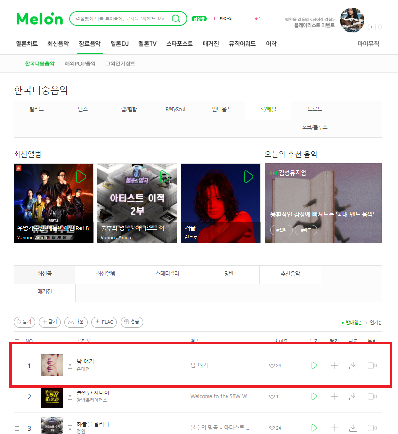Add song 1 to playlist with plus icon

334,365
